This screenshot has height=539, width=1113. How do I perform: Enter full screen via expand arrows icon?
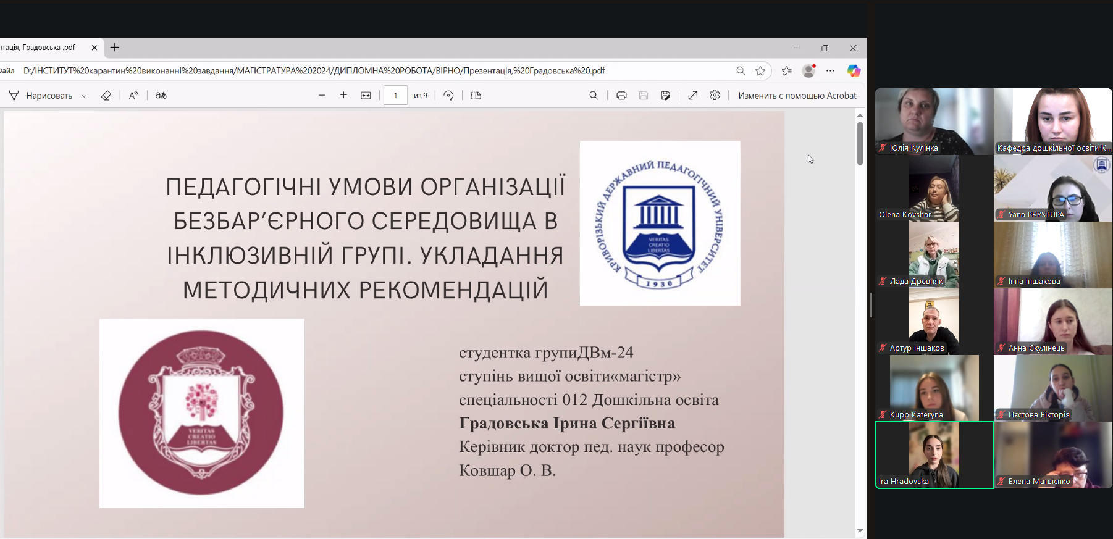(x=693, y=96)
